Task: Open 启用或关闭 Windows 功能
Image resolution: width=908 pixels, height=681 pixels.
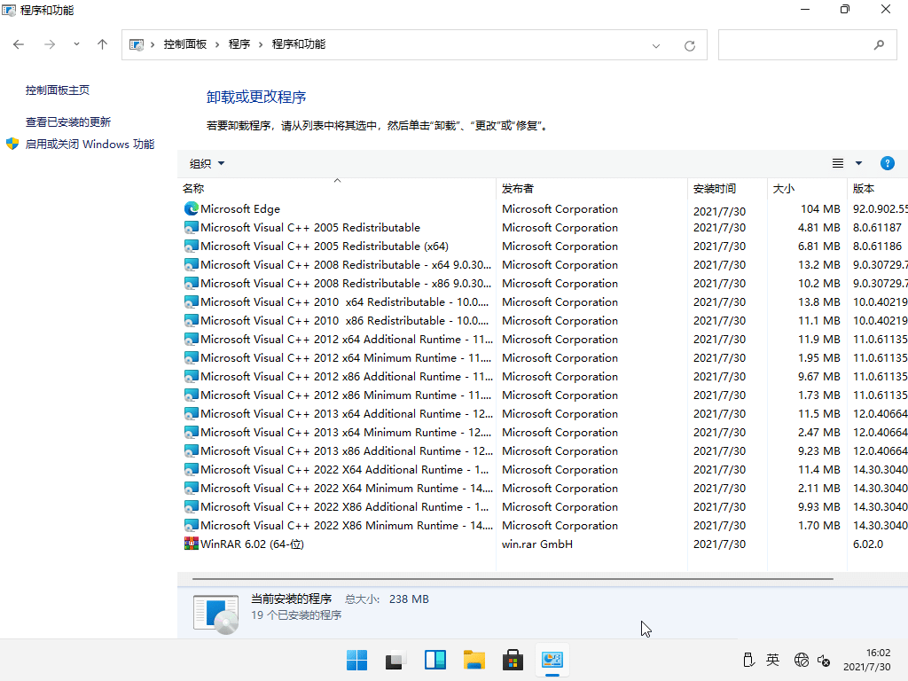Action: coord(89,144)
